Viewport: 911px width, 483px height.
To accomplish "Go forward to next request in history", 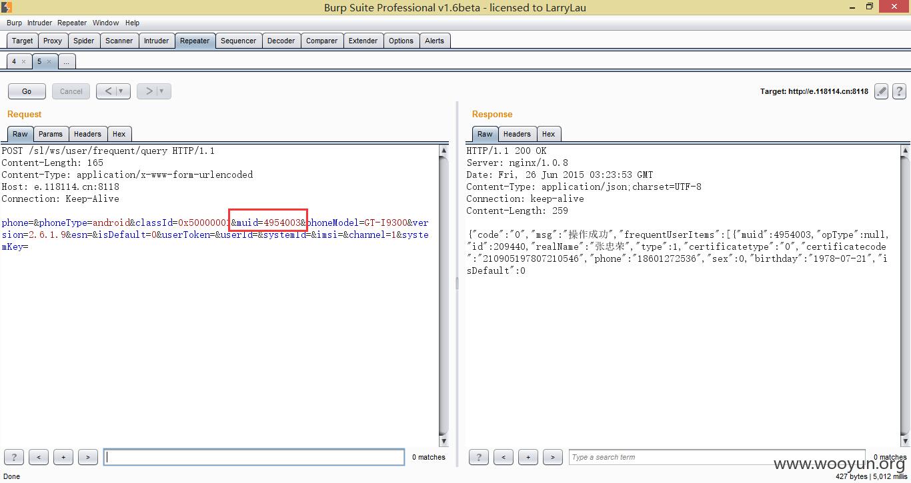I will pos(149,91).
